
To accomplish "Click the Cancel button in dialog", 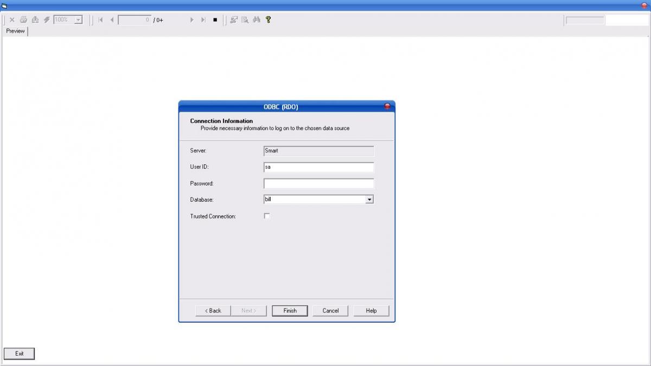I will (330, 311).
